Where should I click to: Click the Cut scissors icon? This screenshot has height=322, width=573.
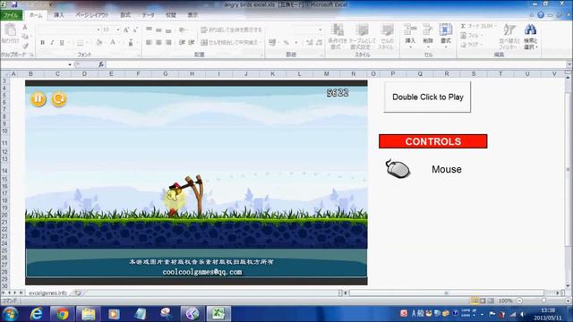25,28
